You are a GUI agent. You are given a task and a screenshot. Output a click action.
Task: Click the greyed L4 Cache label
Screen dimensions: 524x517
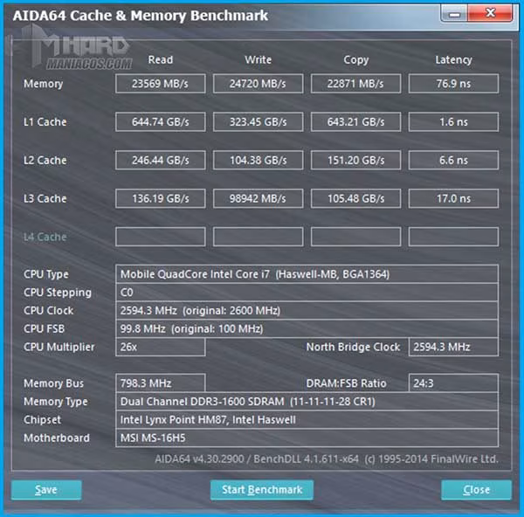click(45, 237)
